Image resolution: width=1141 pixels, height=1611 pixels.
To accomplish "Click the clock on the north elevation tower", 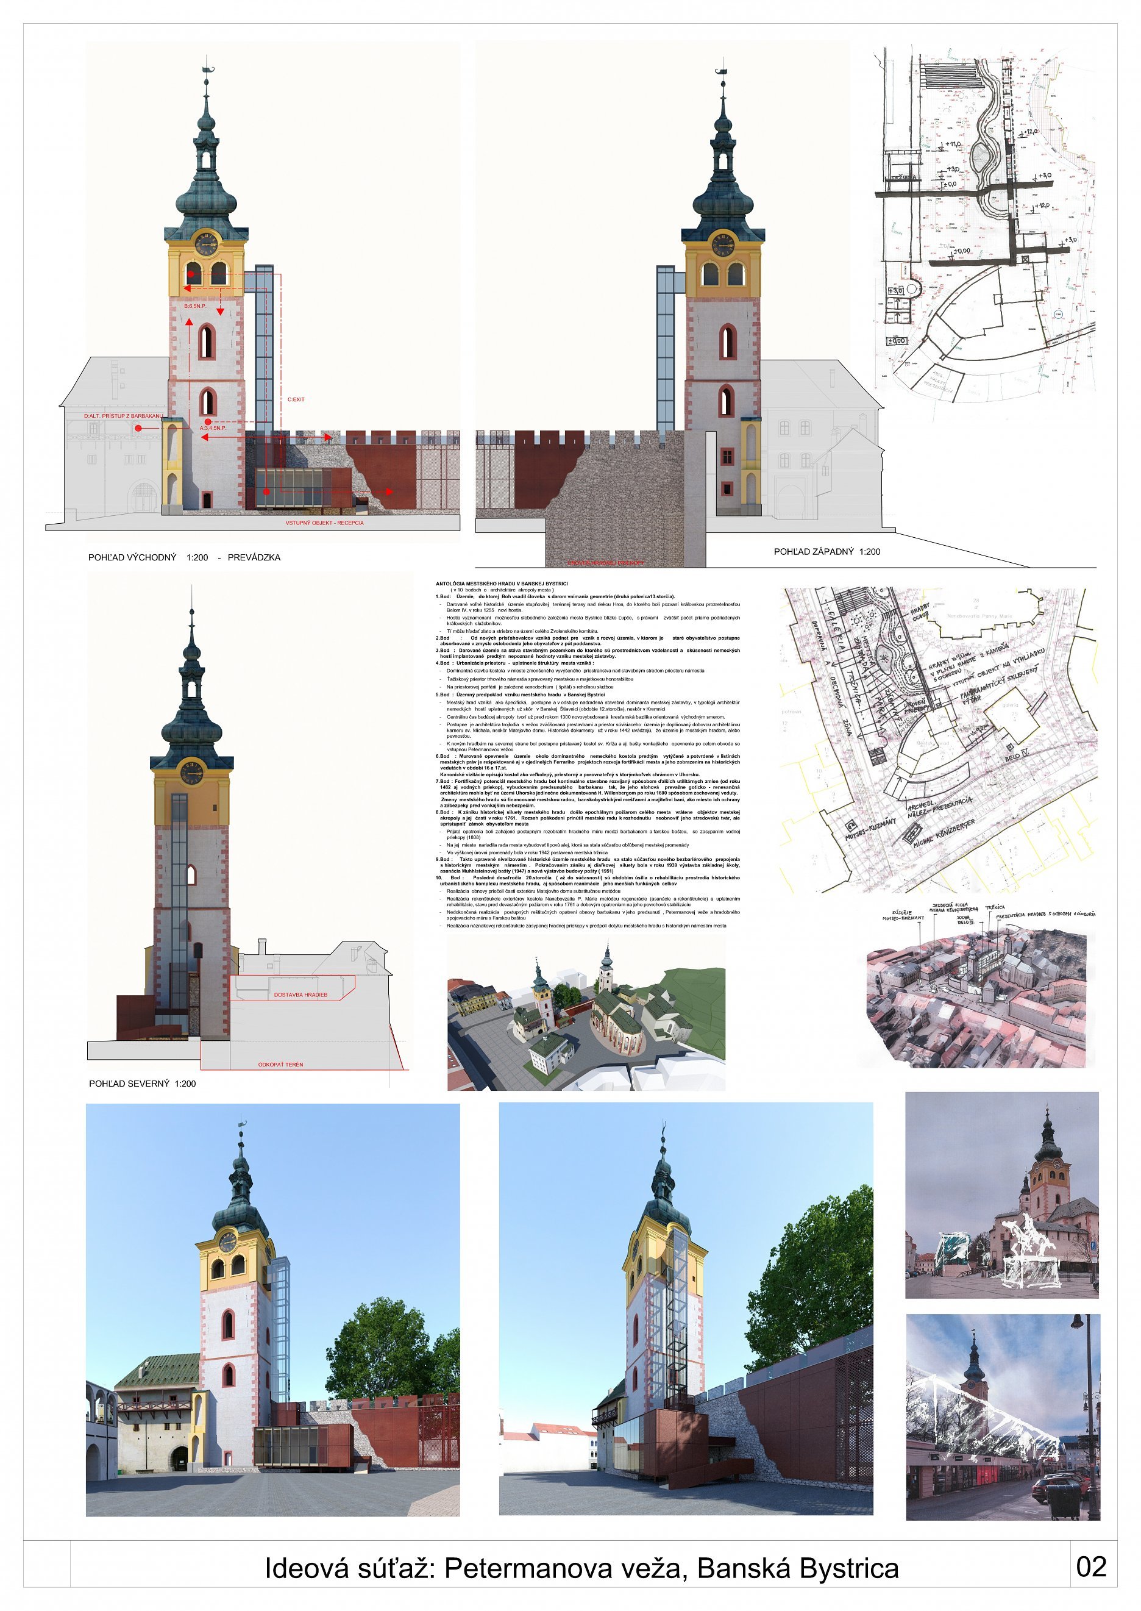I will [x=191, y=773].
